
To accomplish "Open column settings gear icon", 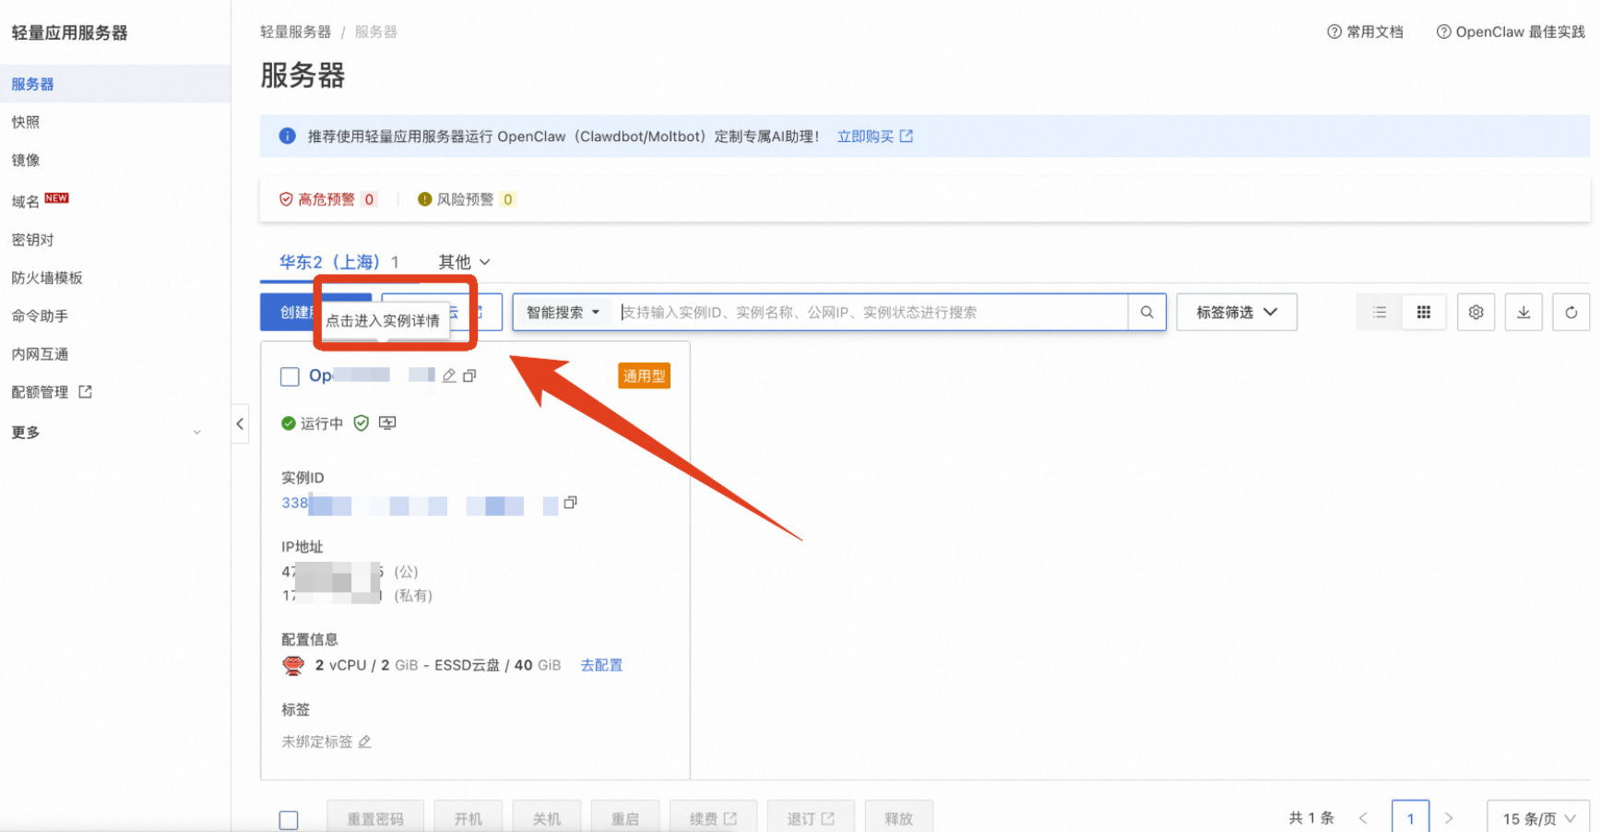I will click(x=1476, y=313).
